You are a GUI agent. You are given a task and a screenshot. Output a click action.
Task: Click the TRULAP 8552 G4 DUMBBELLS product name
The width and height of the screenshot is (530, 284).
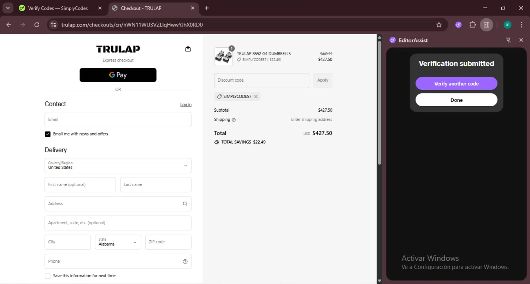[264, 54]
